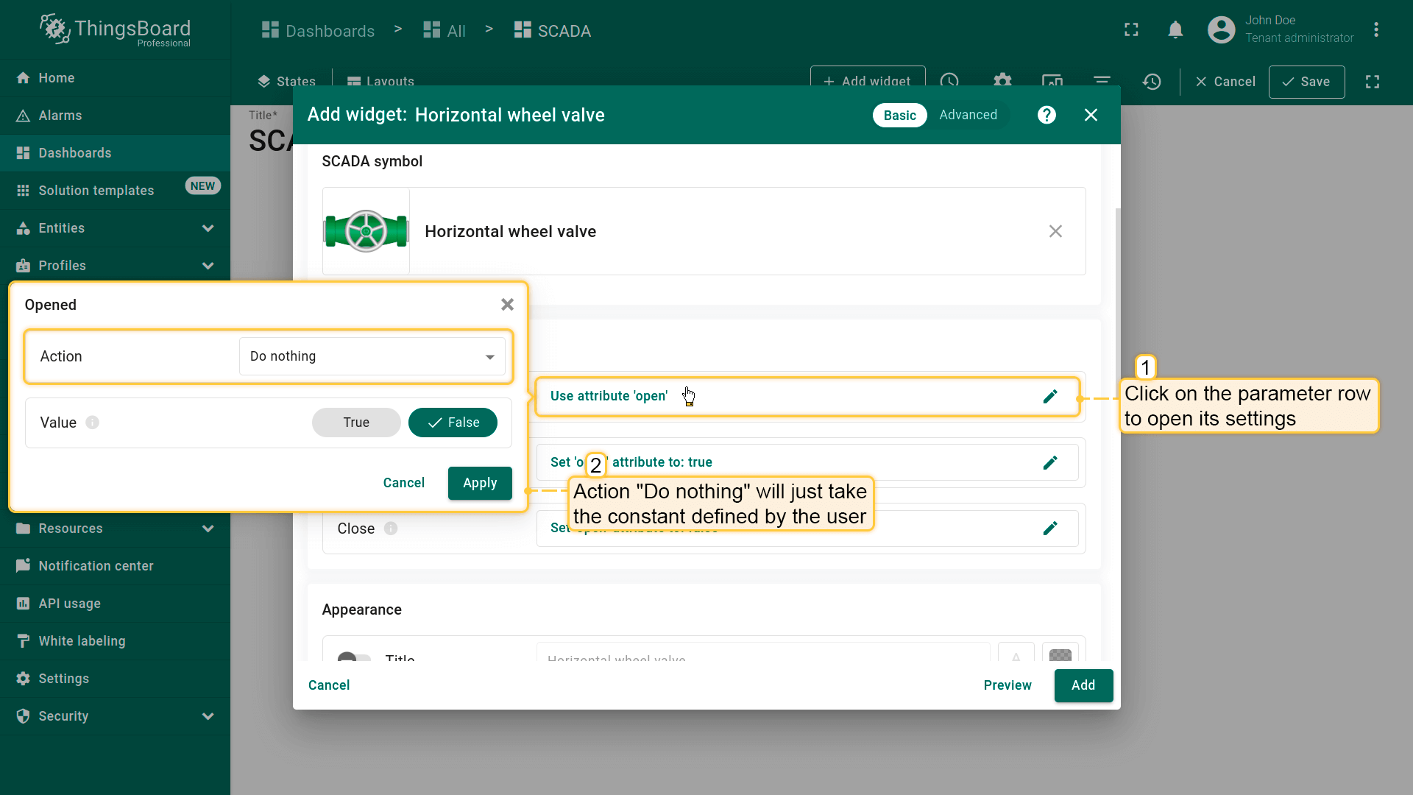Viewport: 1413px width, 795px height.
Task: Open Notification center in the sidebar
Action: pos(96,566)
